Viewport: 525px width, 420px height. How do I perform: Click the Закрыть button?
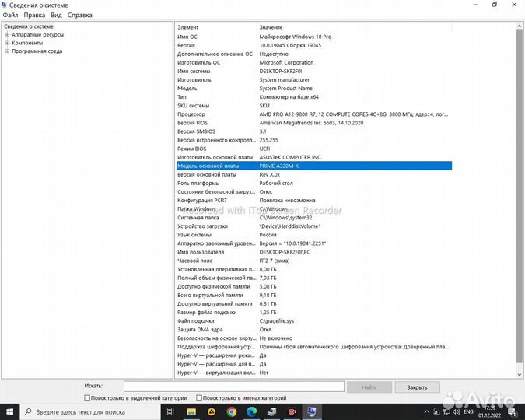pyautogui.click(x=417, y=387)
